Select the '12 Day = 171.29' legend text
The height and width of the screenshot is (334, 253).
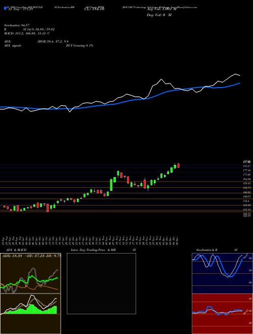(20, 10)
